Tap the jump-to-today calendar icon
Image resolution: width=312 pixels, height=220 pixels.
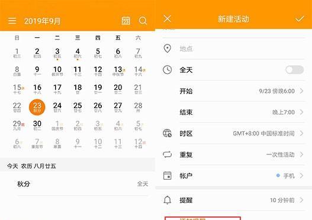(126, 21)
